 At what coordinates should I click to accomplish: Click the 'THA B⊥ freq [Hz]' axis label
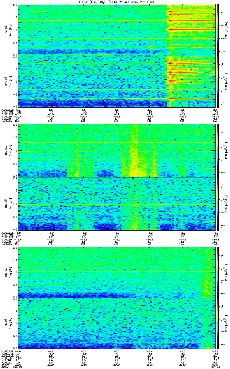8,30
